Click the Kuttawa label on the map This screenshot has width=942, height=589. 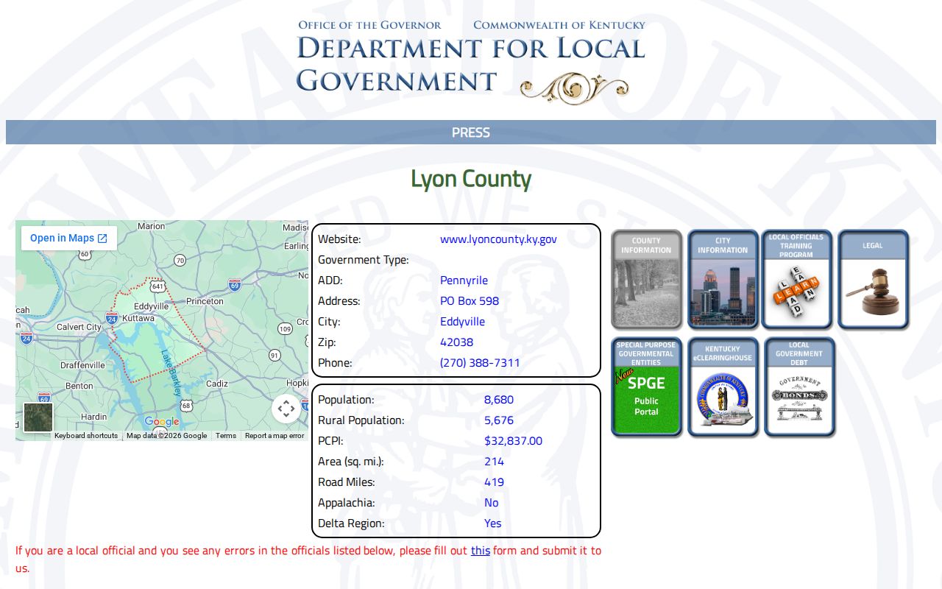pyautogui.click(x=138, y=318)
